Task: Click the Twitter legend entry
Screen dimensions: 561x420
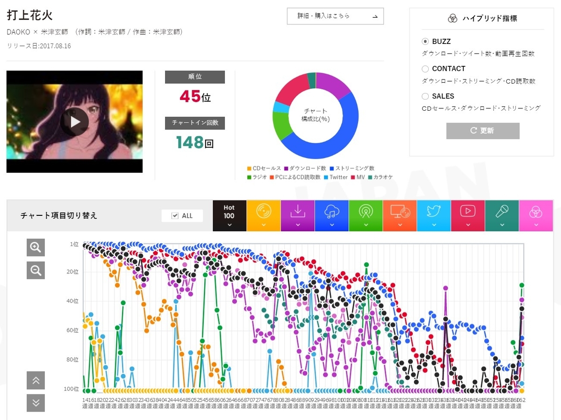Action: pyautogui.click(x=336, y=177)
